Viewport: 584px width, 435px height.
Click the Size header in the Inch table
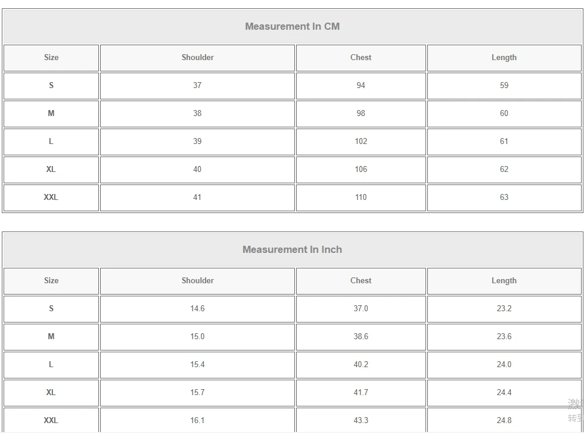coord(51,281)
